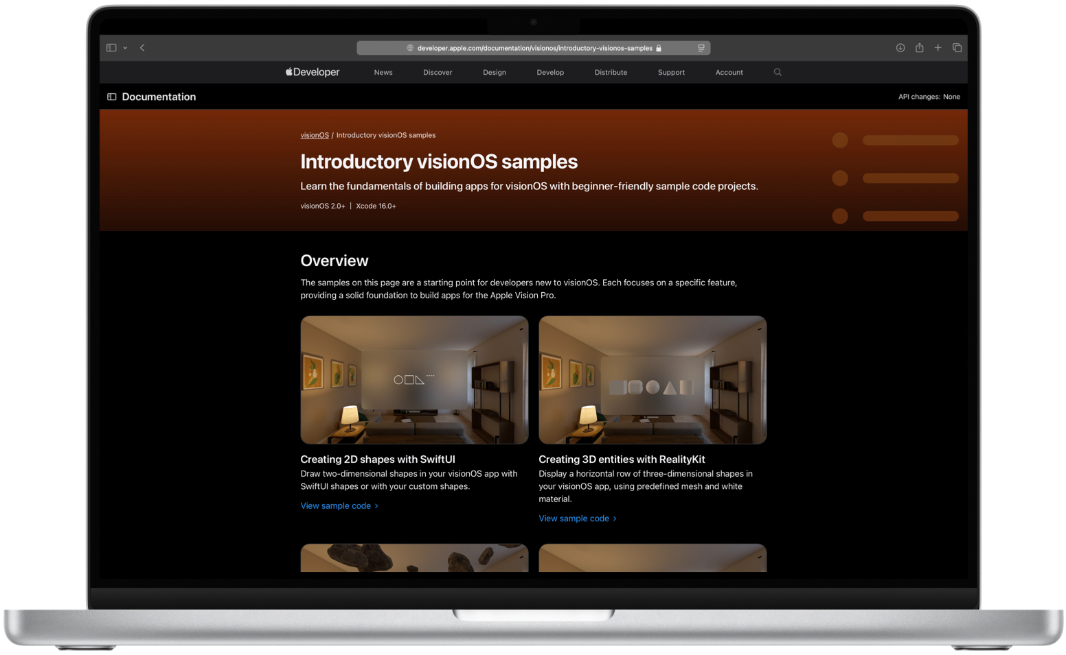Click the search magnifier in Developer nav
Viewport: 1066px width, 655px height.
(778, 72)
